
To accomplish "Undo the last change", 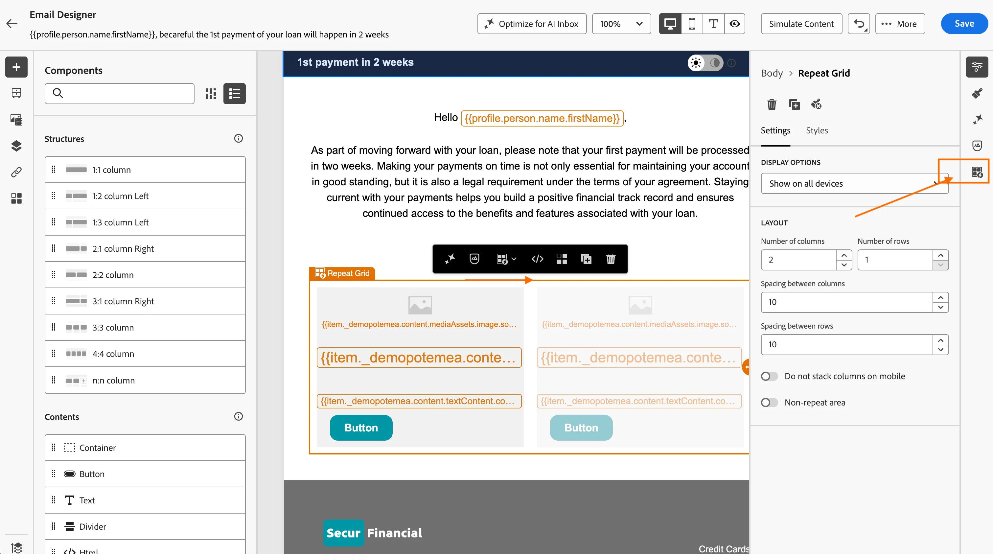I will pos(859,24).
